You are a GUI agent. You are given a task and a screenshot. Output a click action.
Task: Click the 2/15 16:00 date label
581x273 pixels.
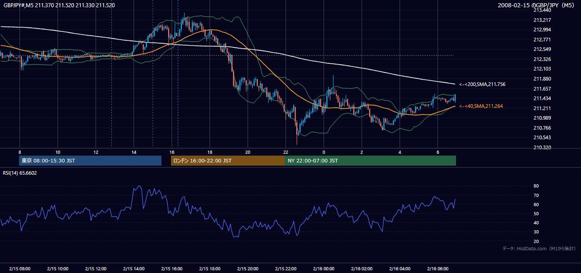172,268
